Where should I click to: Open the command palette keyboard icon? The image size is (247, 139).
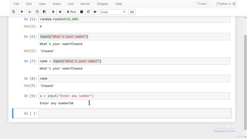pos(132,12)
